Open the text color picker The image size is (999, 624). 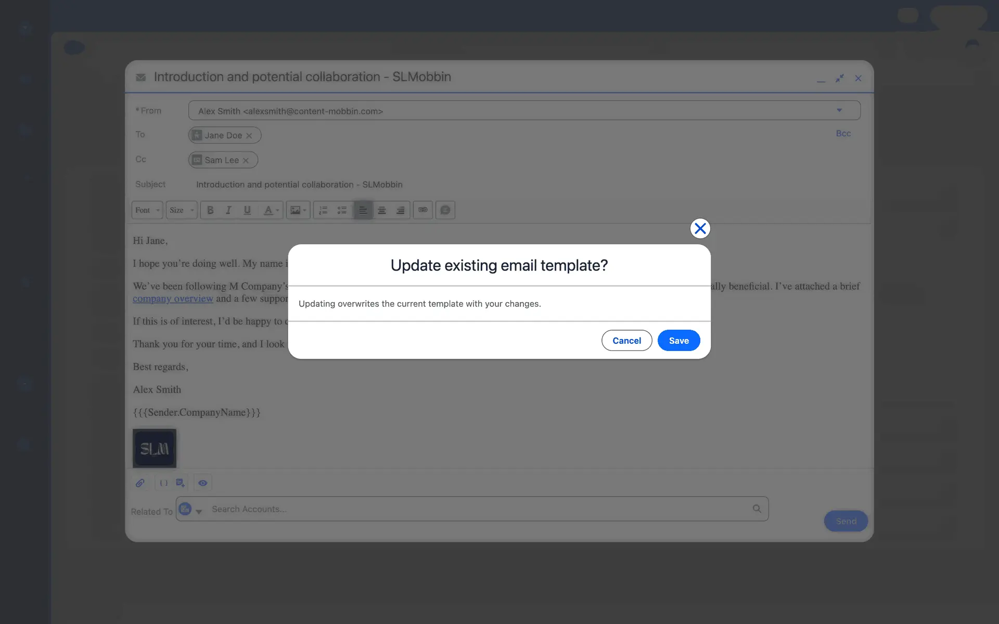[x=271, y=210]
